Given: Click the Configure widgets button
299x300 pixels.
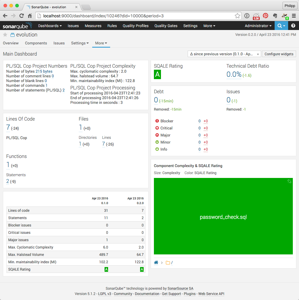Looking at the screenshot, I should click(279, 54).
